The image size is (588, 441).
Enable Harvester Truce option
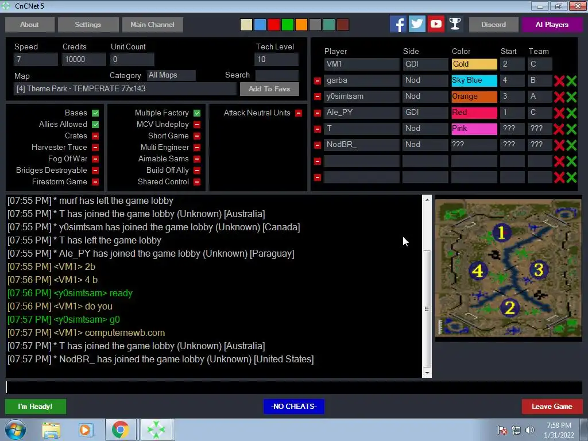[x=95, y=148]
